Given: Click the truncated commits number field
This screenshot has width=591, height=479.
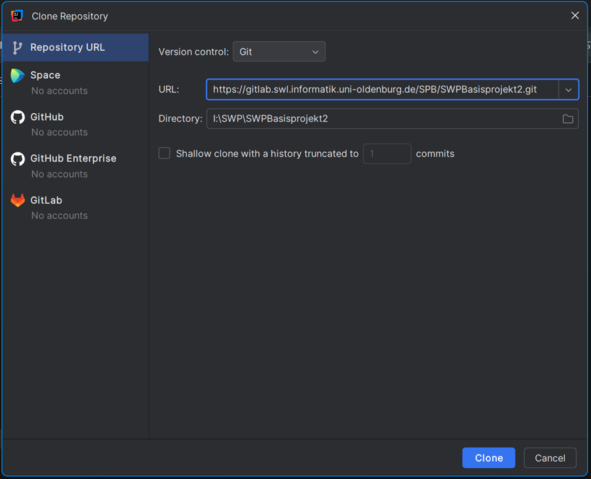Looking at the screenshot, I should point(386,154).
